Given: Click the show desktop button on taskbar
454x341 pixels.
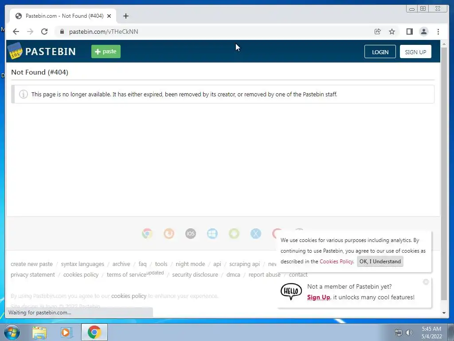Looking at the screenshot, I should (x=451, y=332).
